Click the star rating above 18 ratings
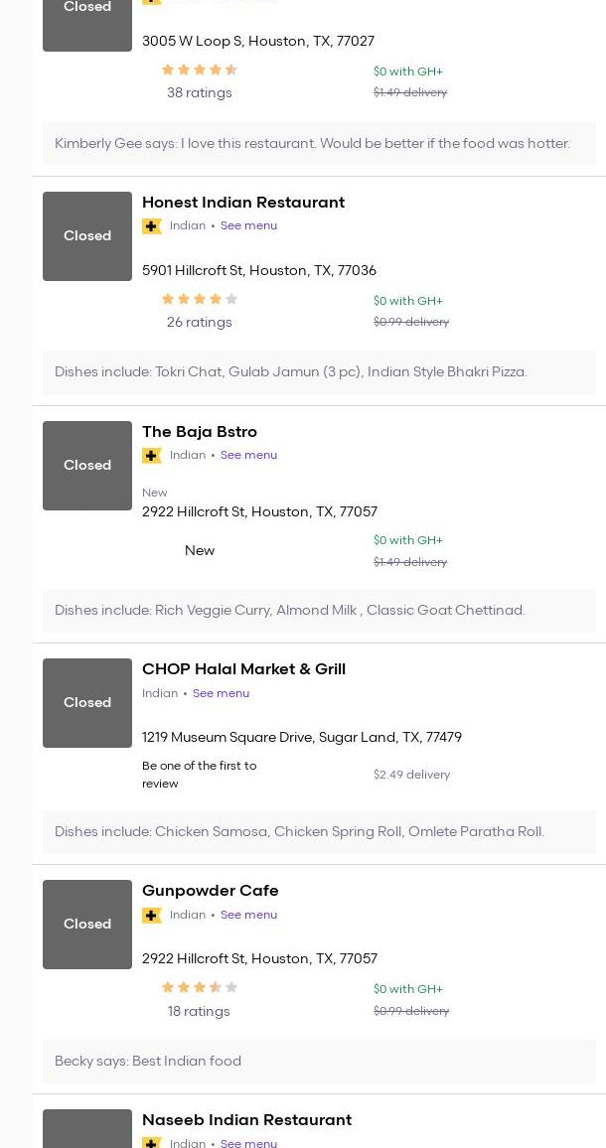Viewport: 606px width, 1148px height. coord(199,988)
